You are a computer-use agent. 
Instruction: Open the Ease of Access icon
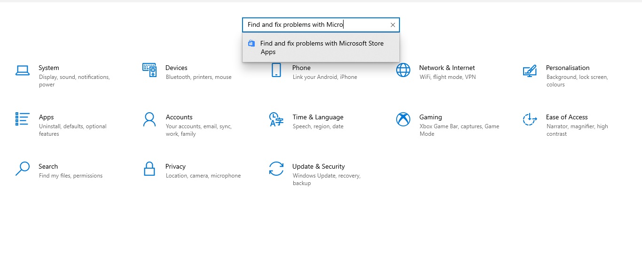[530, 119]
